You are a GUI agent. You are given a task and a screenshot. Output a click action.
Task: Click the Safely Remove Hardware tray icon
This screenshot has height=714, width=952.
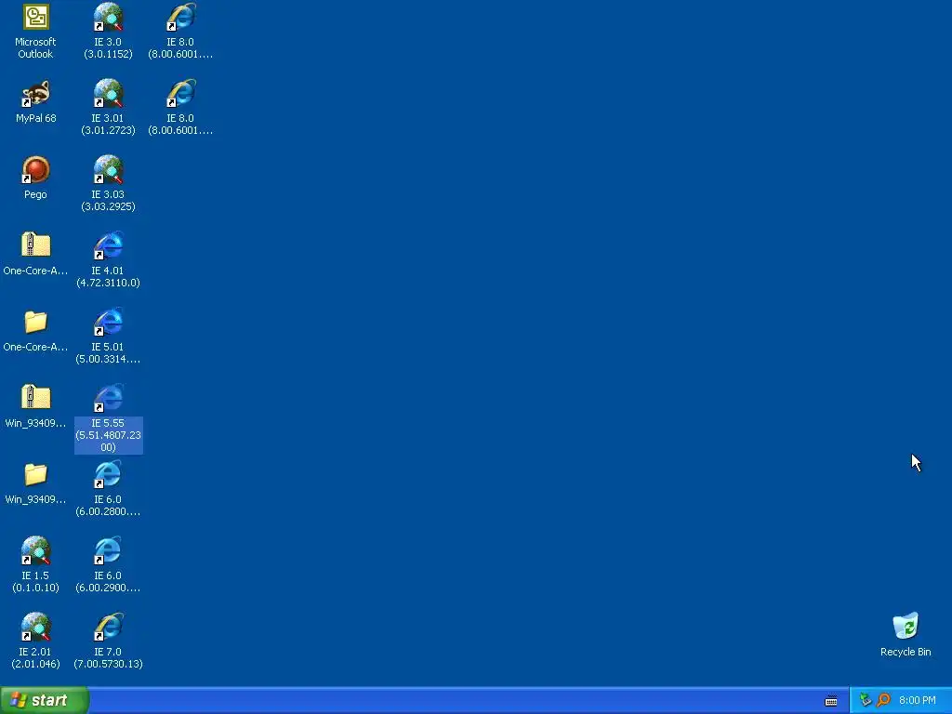tap(866, 700)
